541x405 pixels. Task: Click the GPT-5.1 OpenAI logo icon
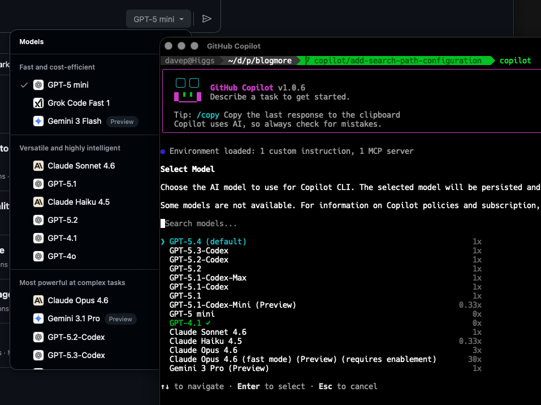(x=38, y=184)
